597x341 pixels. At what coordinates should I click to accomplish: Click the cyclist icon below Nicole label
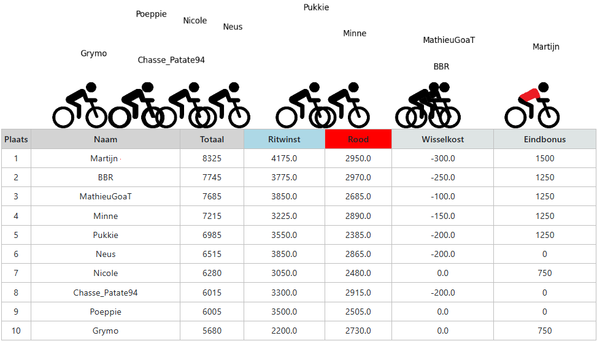[x=183, y=105]
